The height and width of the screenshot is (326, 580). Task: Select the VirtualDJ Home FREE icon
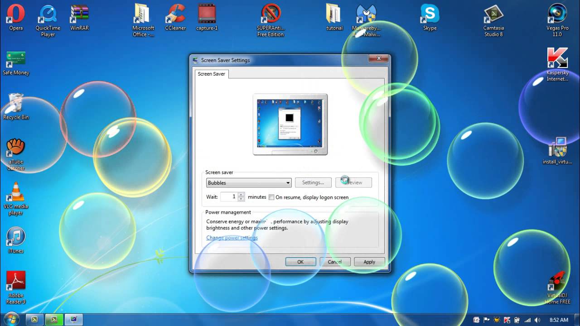pyautogui.click(x=557, y=288)
